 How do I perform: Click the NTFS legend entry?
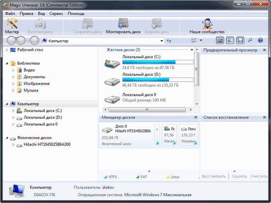coord(111,177)
